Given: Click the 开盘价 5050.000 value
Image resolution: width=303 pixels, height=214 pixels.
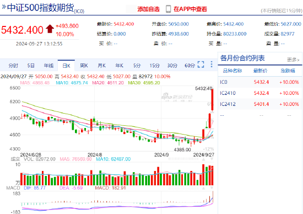Looking at the screenshot, I should [x=178, y=24].
